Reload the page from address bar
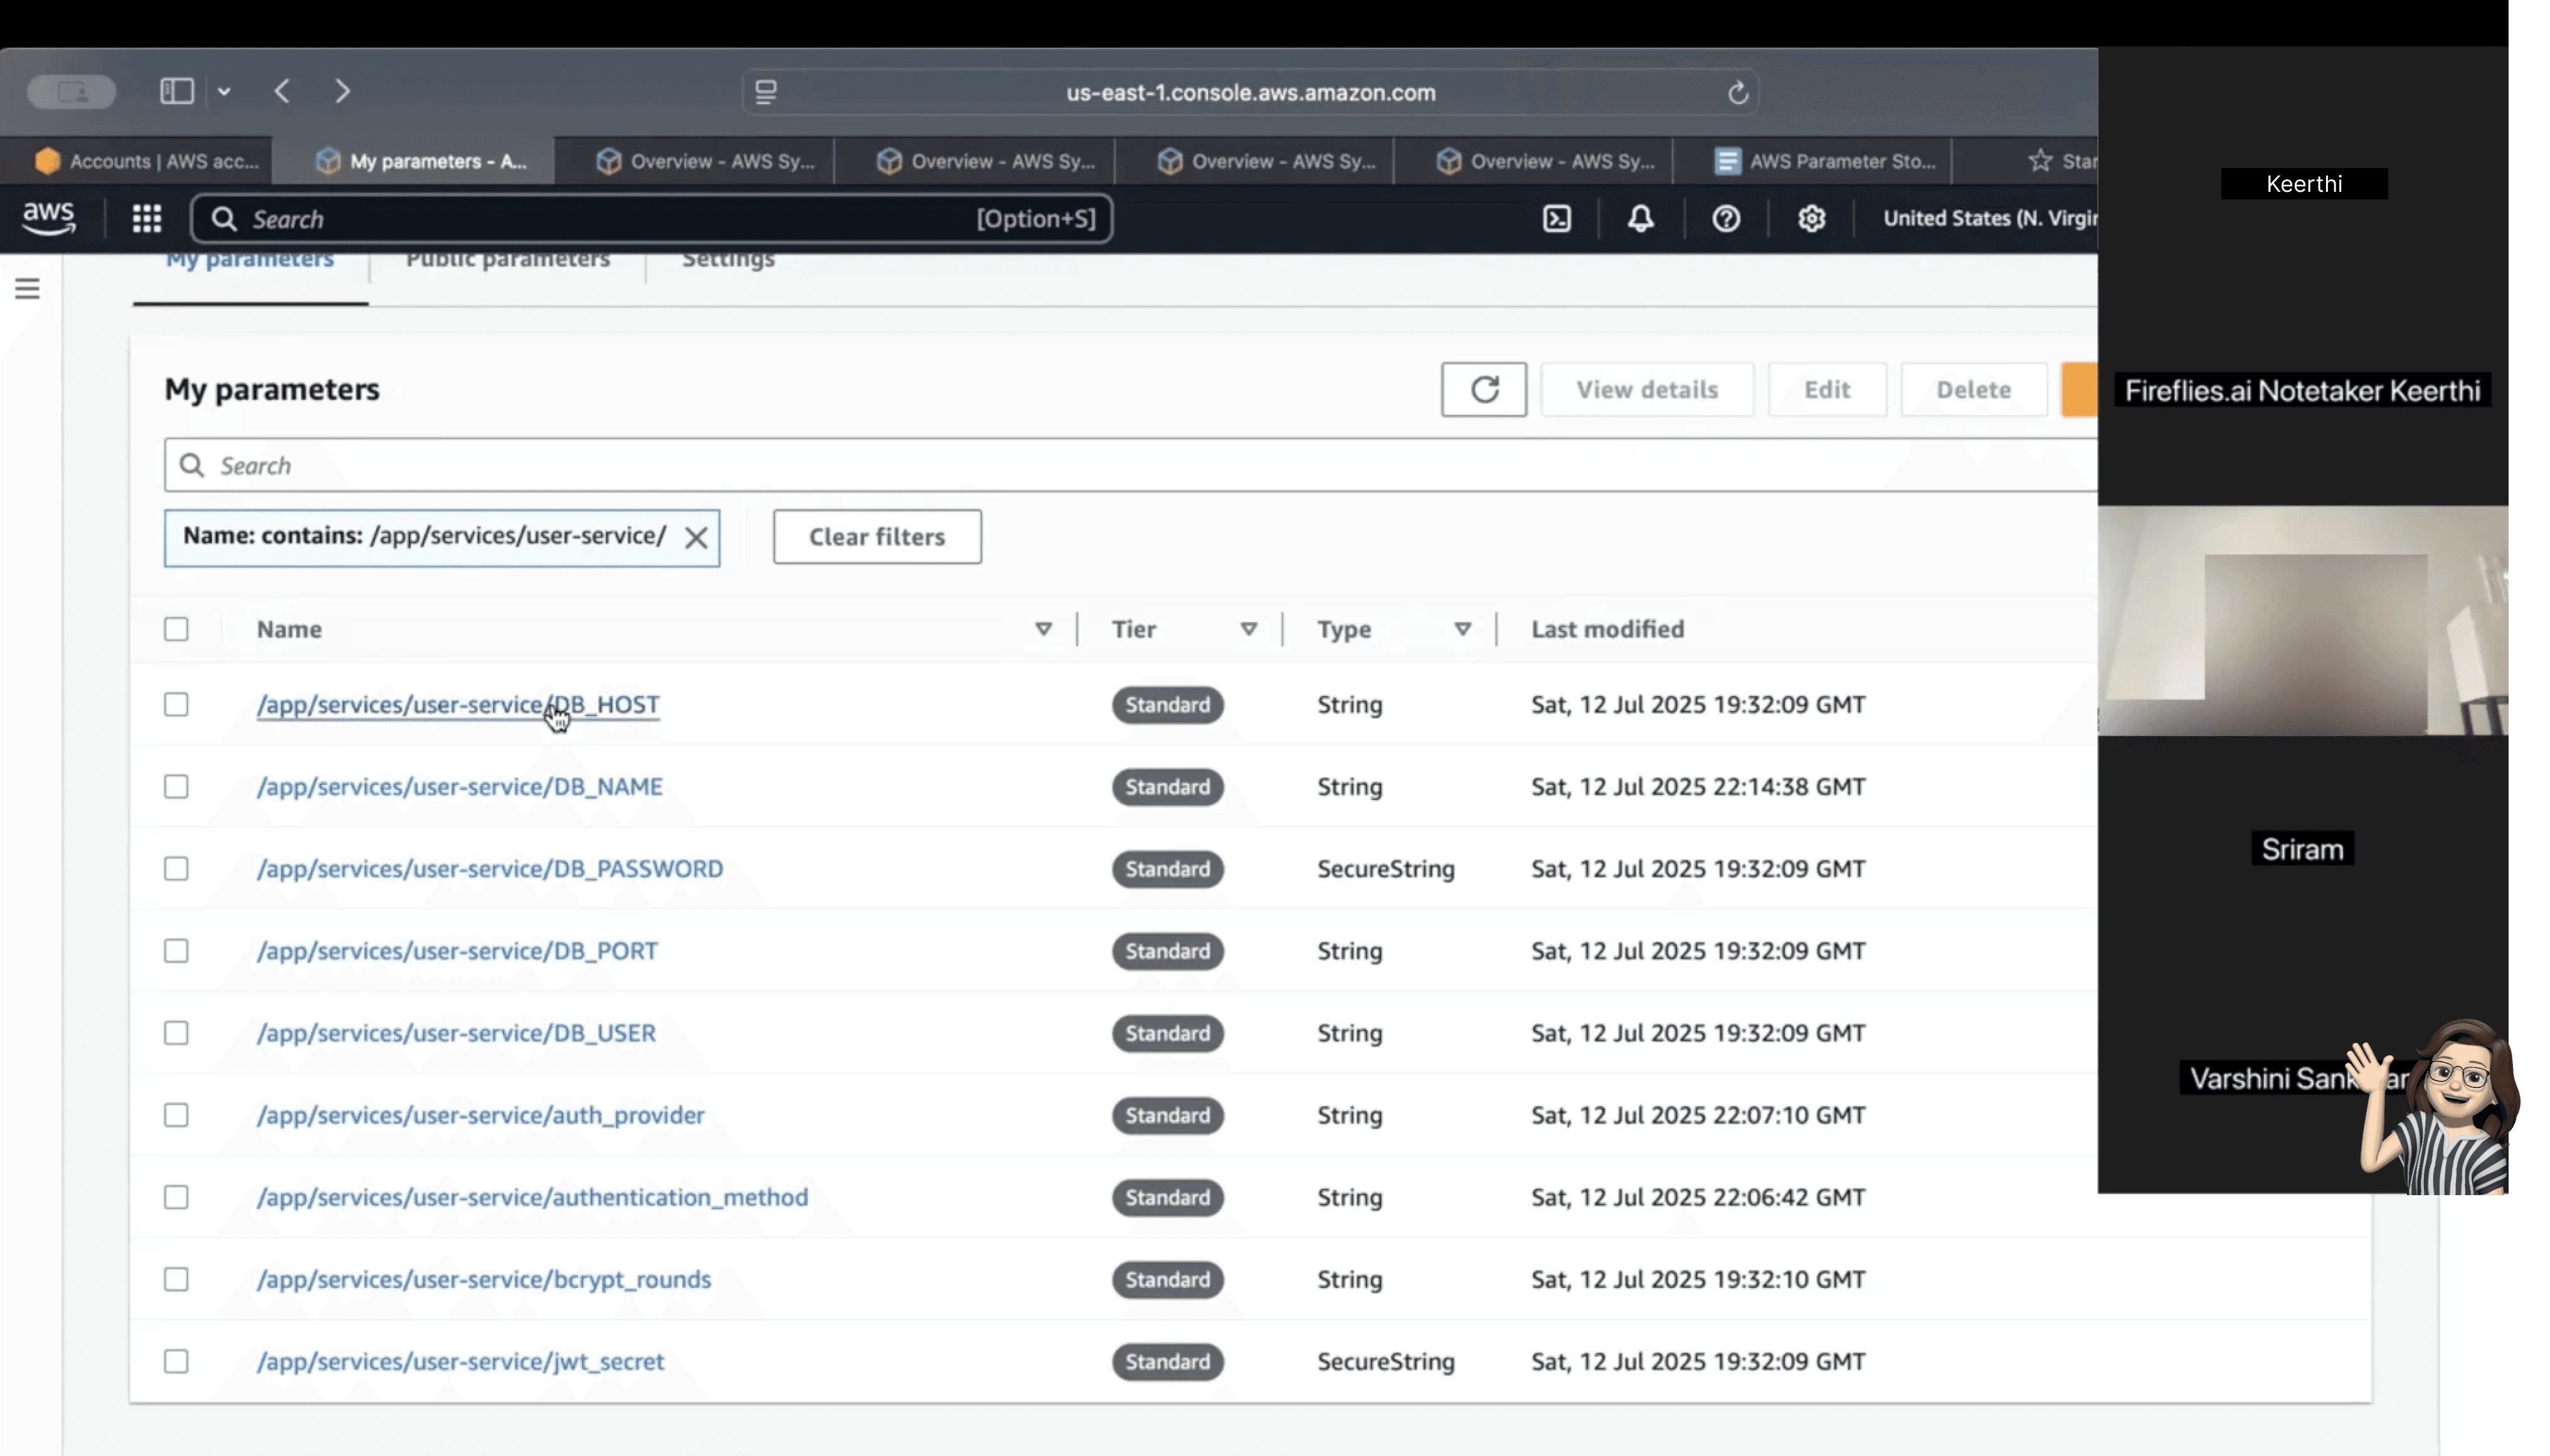This screenshot has height=1456, width=2550. point(1737,92)
